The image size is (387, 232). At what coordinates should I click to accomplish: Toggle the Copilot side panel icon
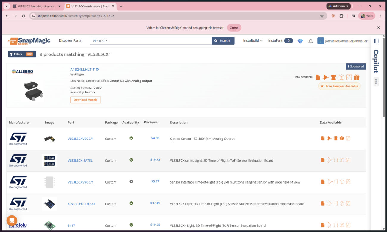point(376,41)
